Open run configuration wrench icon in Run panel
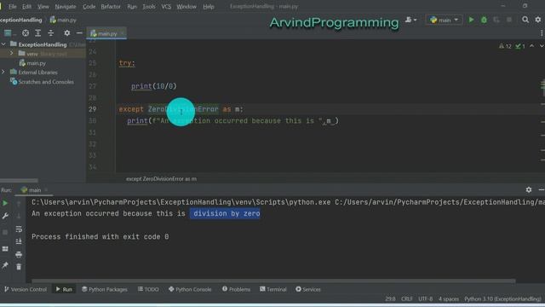 [x=5, y=216]
